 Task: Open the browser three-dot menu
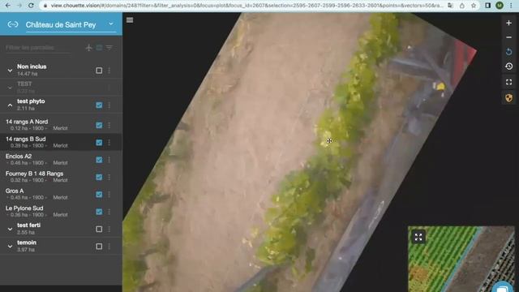coord(512,6)
